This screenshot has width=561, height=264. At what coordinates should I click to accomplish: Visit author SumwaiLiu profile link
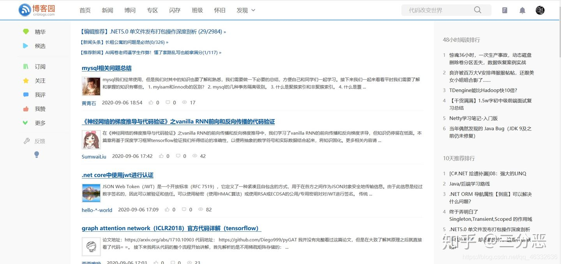click(x=94, y=156)
